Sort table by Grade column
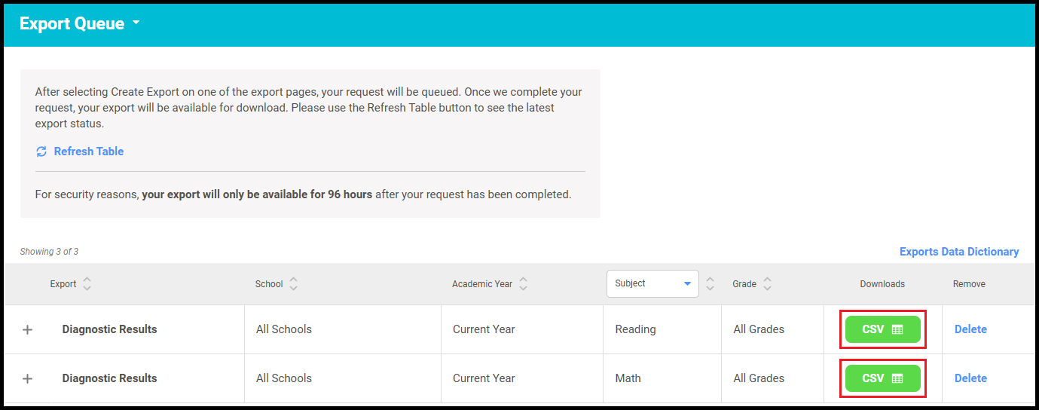This screenshot has width=1039, height=410. point(767,284)
